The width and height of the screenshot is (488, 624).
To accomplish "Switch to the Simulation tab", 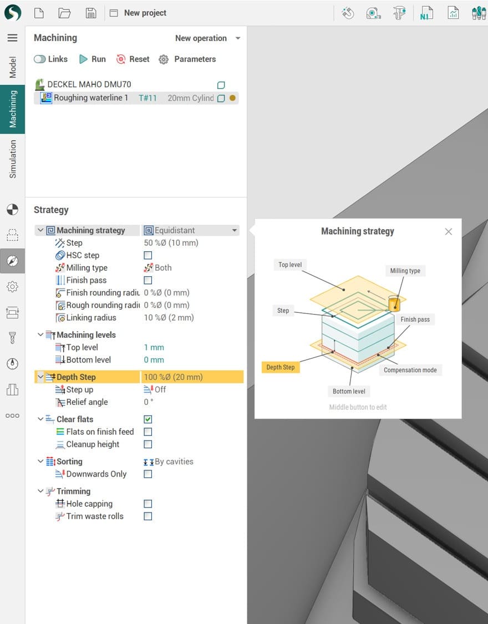I will point(13,159).
